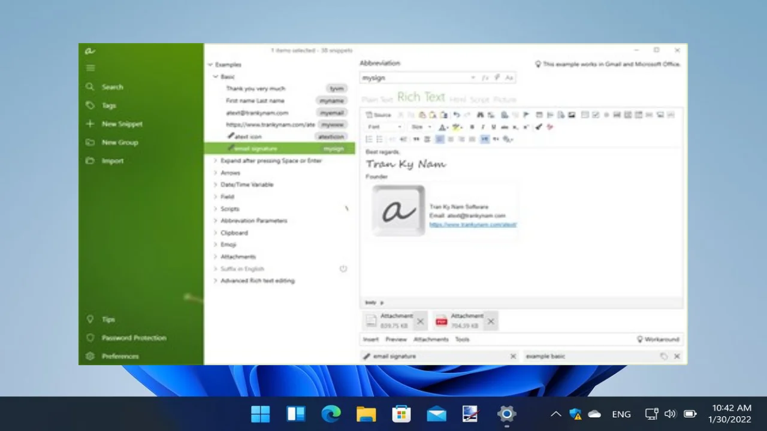Viewport: 767px width, 431px height.
Task: Switch to the Script tab
Action: (x=480, y=99)
